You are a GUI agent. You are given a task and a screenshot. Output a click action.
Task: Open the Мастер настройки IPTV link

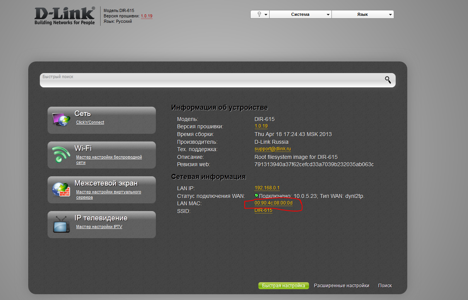pyautogui.click(x=99, y=227)
